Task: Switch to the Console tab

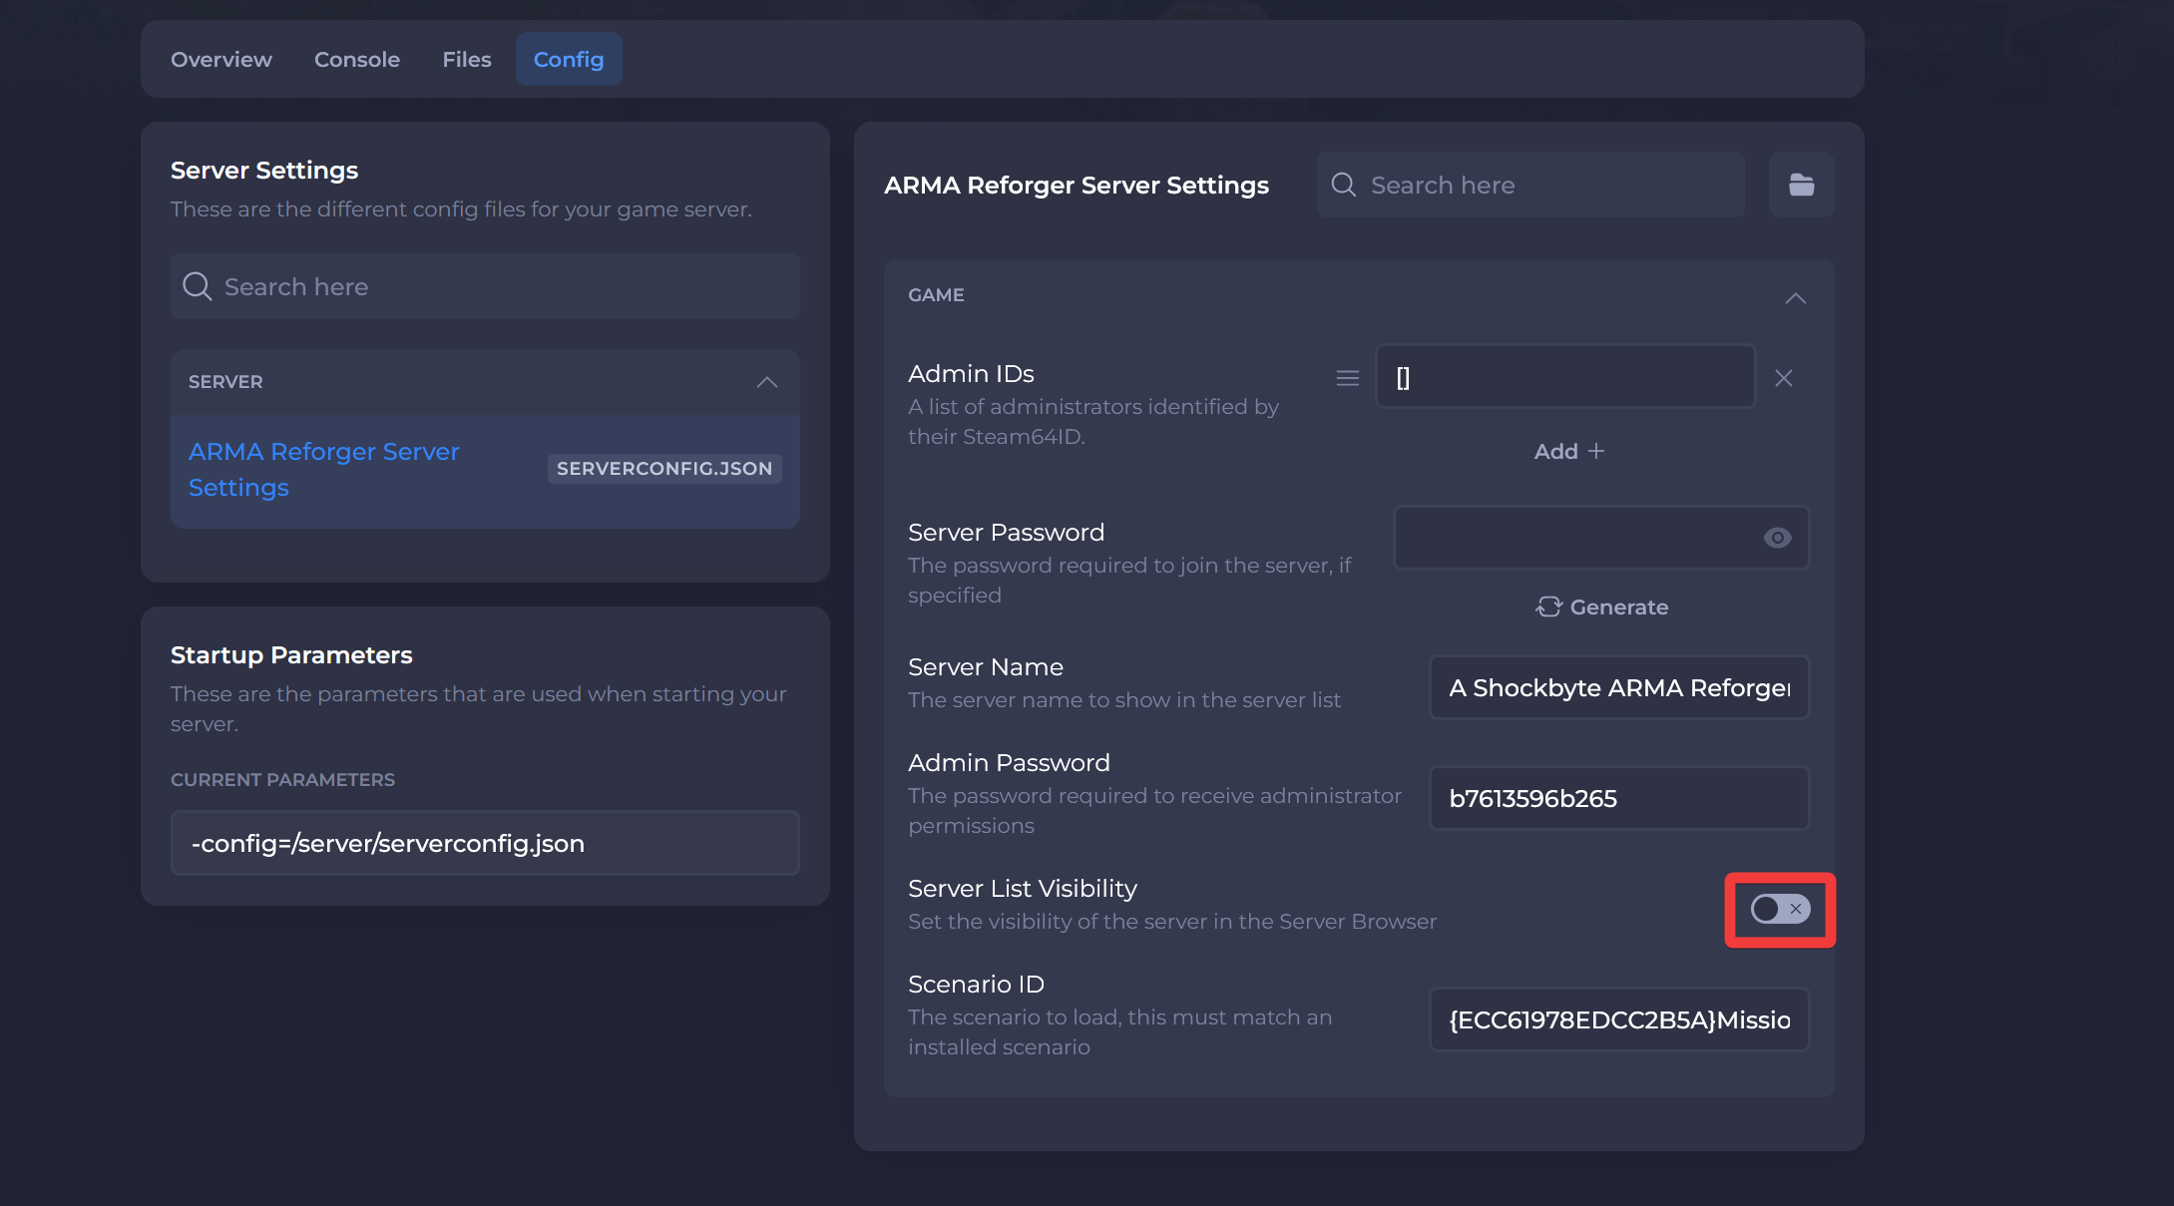Action: (x=357, y=59)
